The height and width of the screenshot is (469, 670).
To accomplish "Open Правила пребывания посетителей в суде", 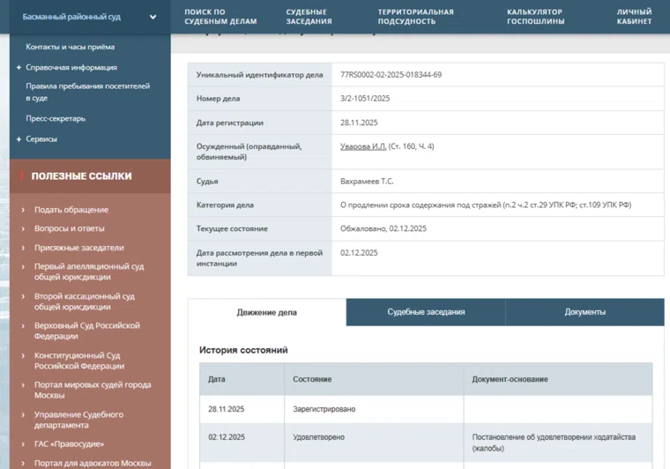I will click(x=87, y=93).
